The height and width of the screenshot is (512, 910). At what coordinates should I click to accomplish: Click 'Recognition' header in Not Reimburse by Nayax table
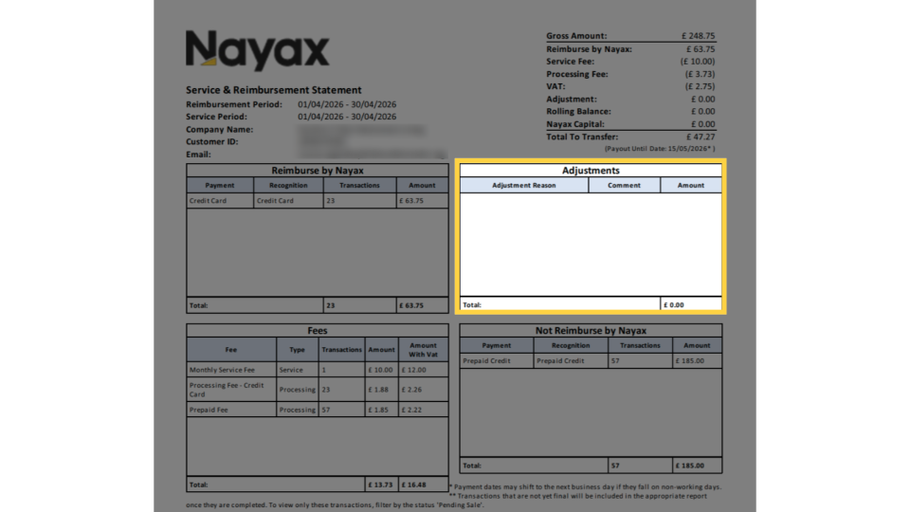571,345
